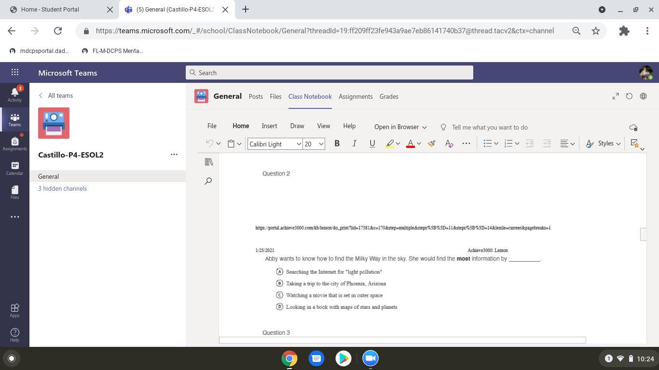The height and width of the screenshot is (370, 659).
Task: Open notebook website globe icon
Action: pyautogui.click(x=643, y=96)
